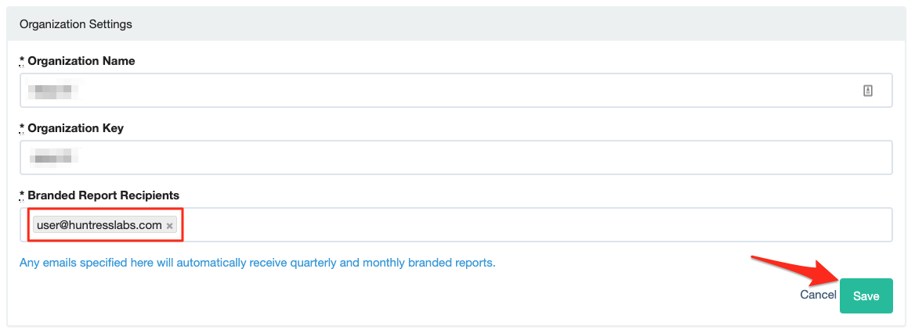Cancel the organization settings changes
The image size is (915, 333).
[818, 295]
